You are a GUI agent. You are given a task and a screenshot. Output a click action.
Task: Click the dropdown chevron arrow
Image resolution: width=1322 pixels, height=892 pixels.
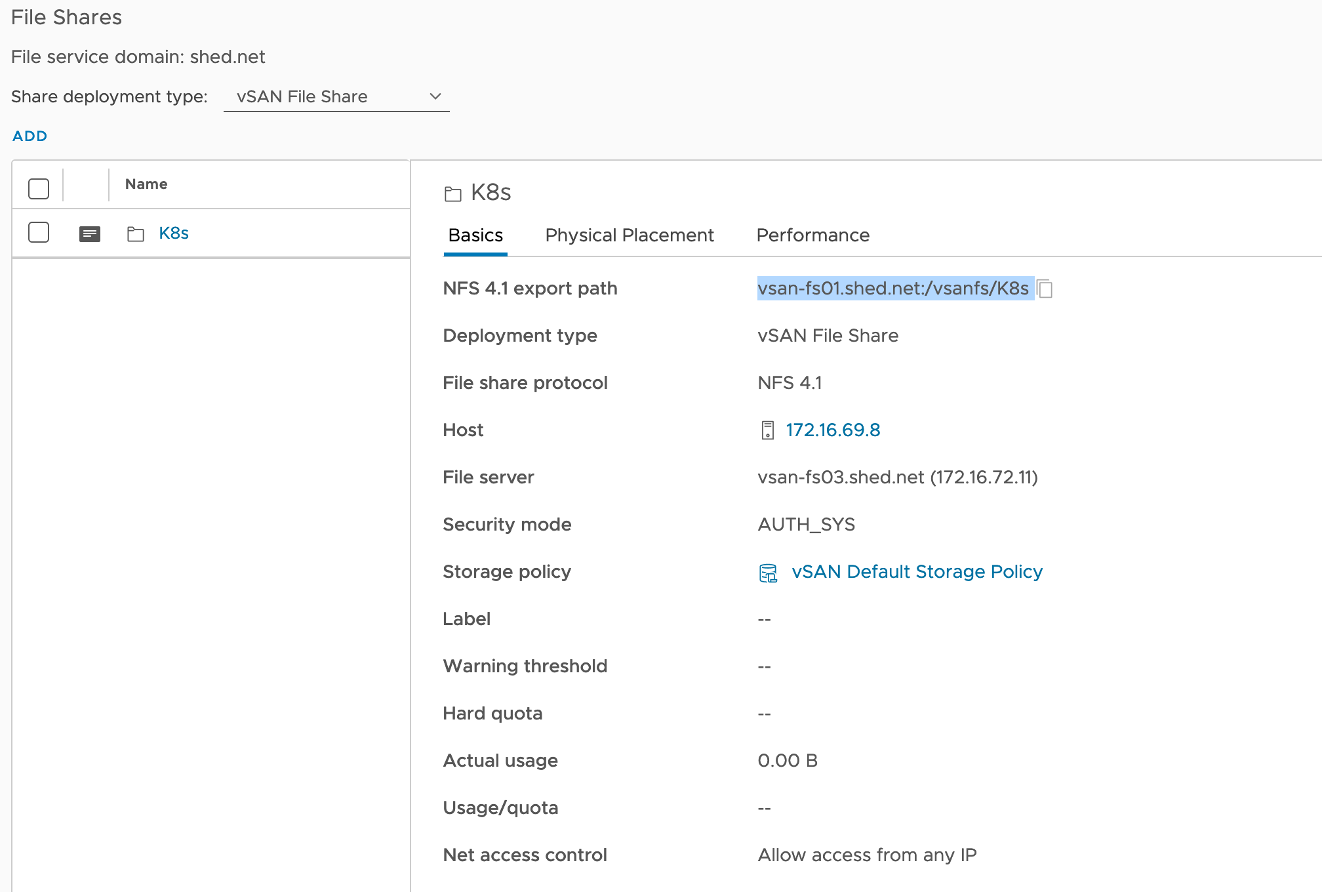pos(435,96)
